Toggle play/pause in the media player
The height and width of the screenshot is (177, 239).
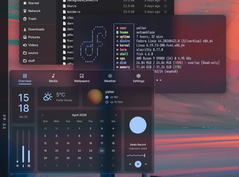tap(138, 164)
